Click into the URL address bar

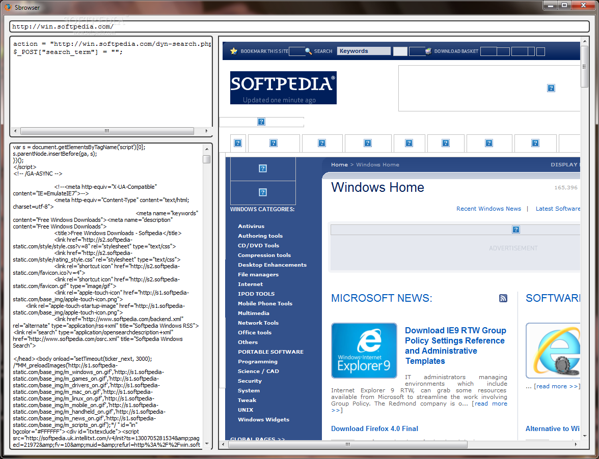299,26
